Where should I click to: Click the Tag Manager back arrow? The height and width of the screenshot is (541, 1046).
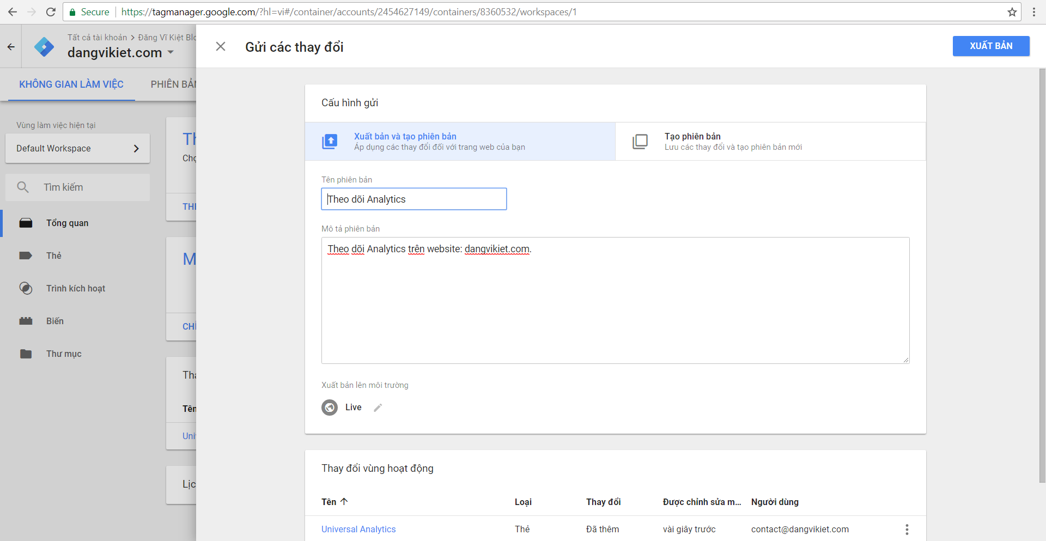pyautogui.click(x=11, y=47)
